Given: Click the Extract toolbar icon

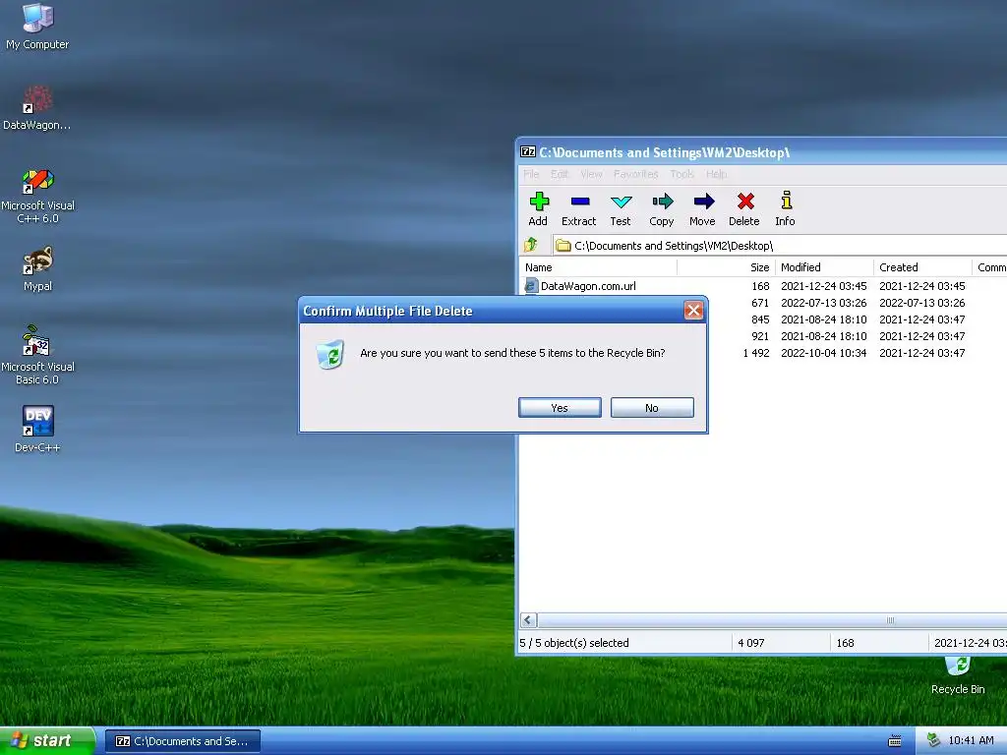Looking at the screenshot, I should tap(578, 209).
